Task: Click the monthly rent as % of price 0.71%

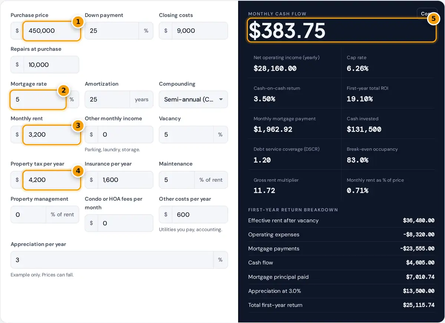Action: 357,191
